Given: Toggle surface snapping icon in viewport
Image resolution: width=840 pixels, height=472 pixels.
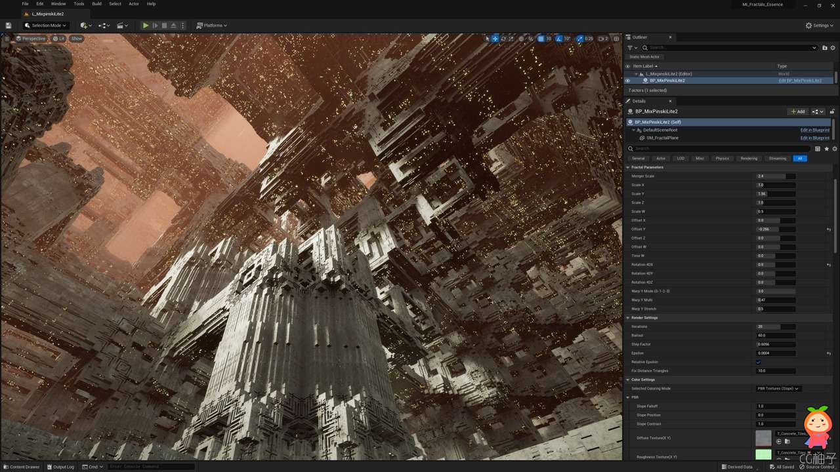Looking at the screenshot, I should pyautogui.click(x=530, y=39).
